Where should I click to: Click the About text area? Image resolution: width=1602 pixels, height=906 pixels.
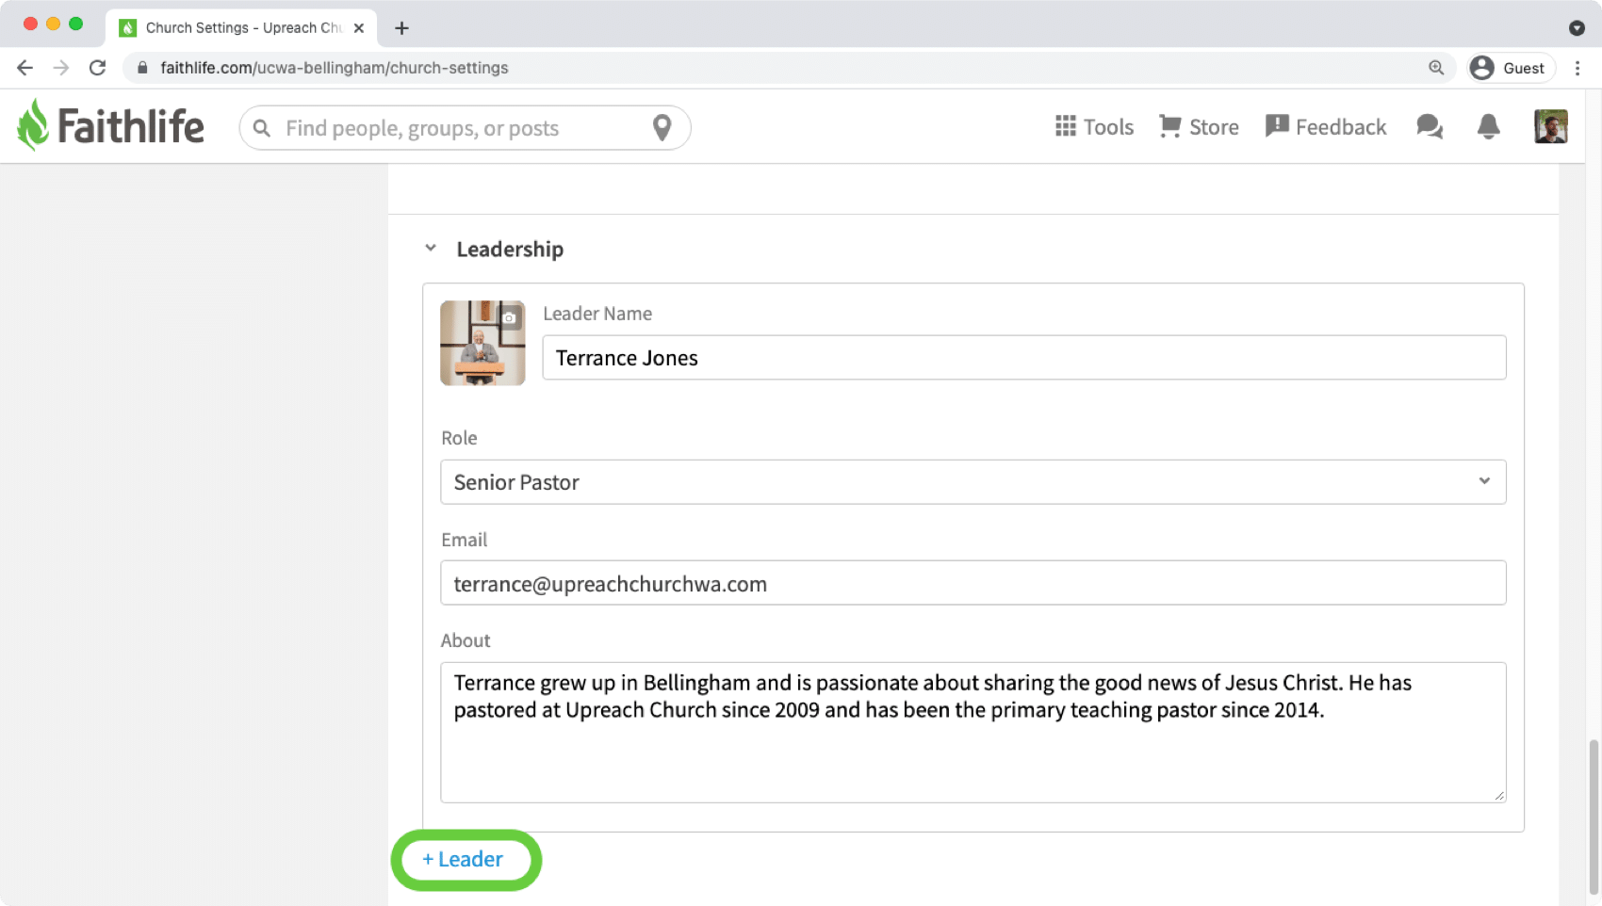click(973, 733)
